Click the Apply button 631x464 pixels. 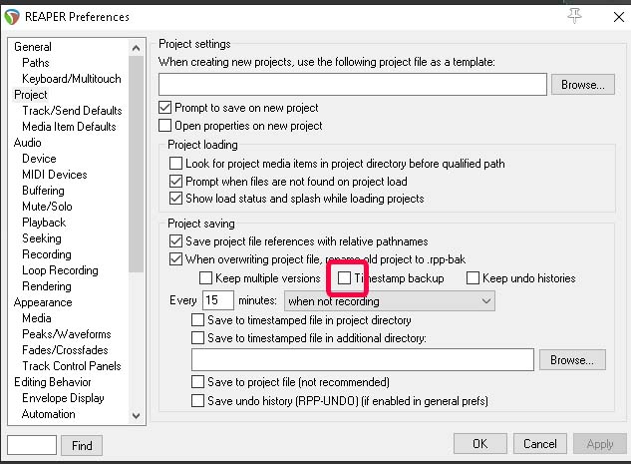[x=600, y=444]
